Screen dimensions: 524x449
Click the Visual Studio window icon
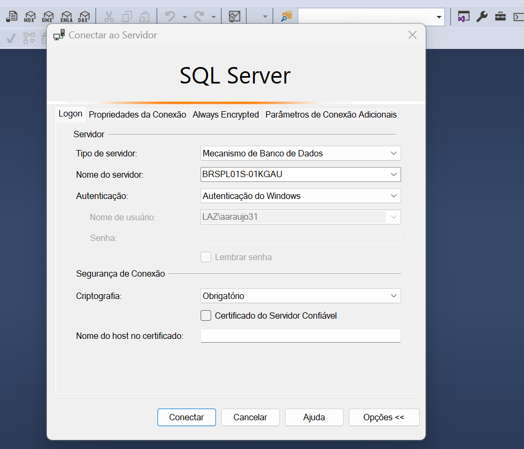(463, 16)
